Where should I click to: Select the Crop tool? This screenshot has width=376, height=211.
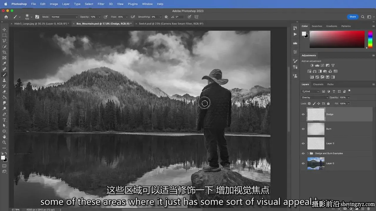click(x=4, y=52)
